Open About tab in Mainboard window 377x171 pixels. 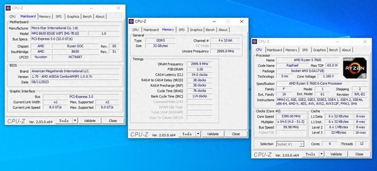(x=100, y=16)
